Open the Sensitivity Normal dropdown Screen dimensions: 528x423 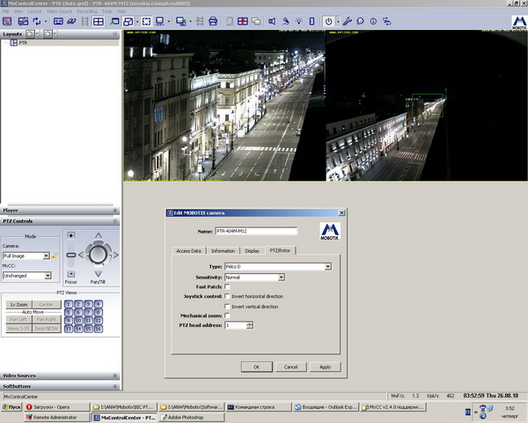point(282,278)
